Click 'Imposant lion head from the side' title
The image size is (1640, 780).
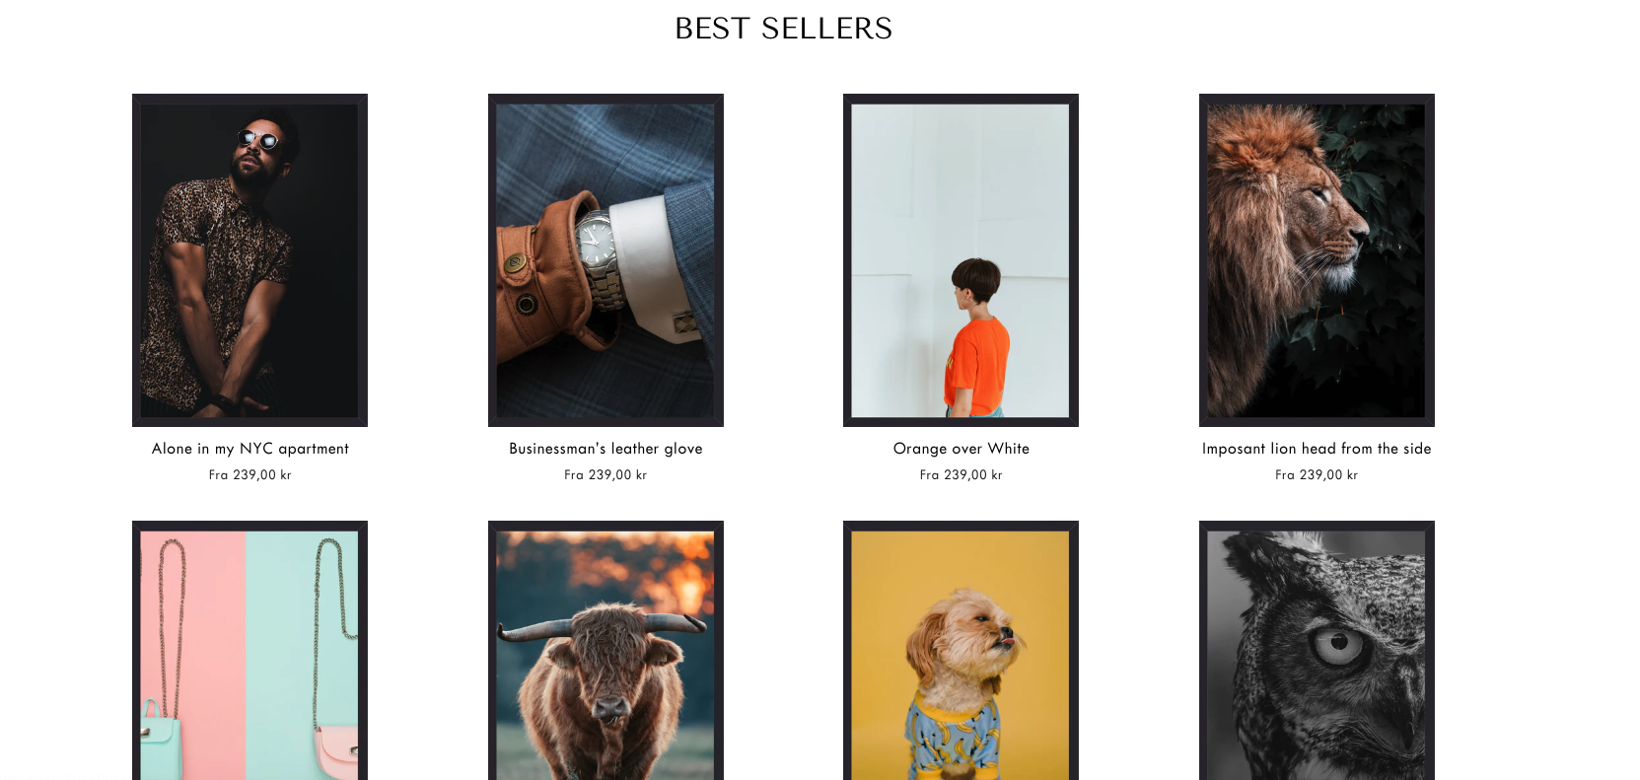click(x=1317, y=449)
